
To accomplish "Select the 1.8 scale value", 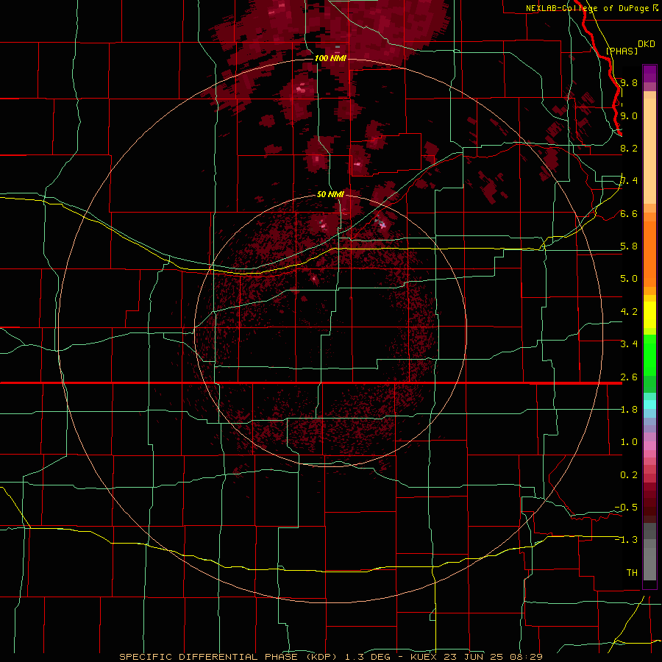I will tap(629, 410).
